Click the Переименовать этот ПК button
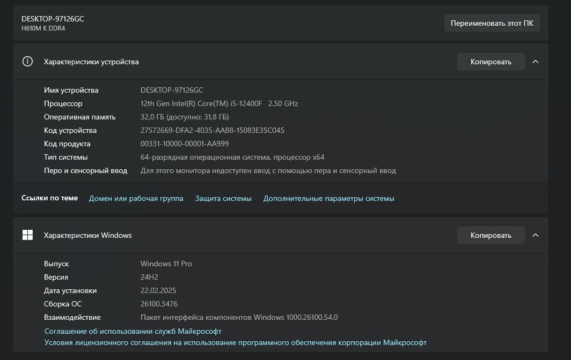 pos(492,23)
